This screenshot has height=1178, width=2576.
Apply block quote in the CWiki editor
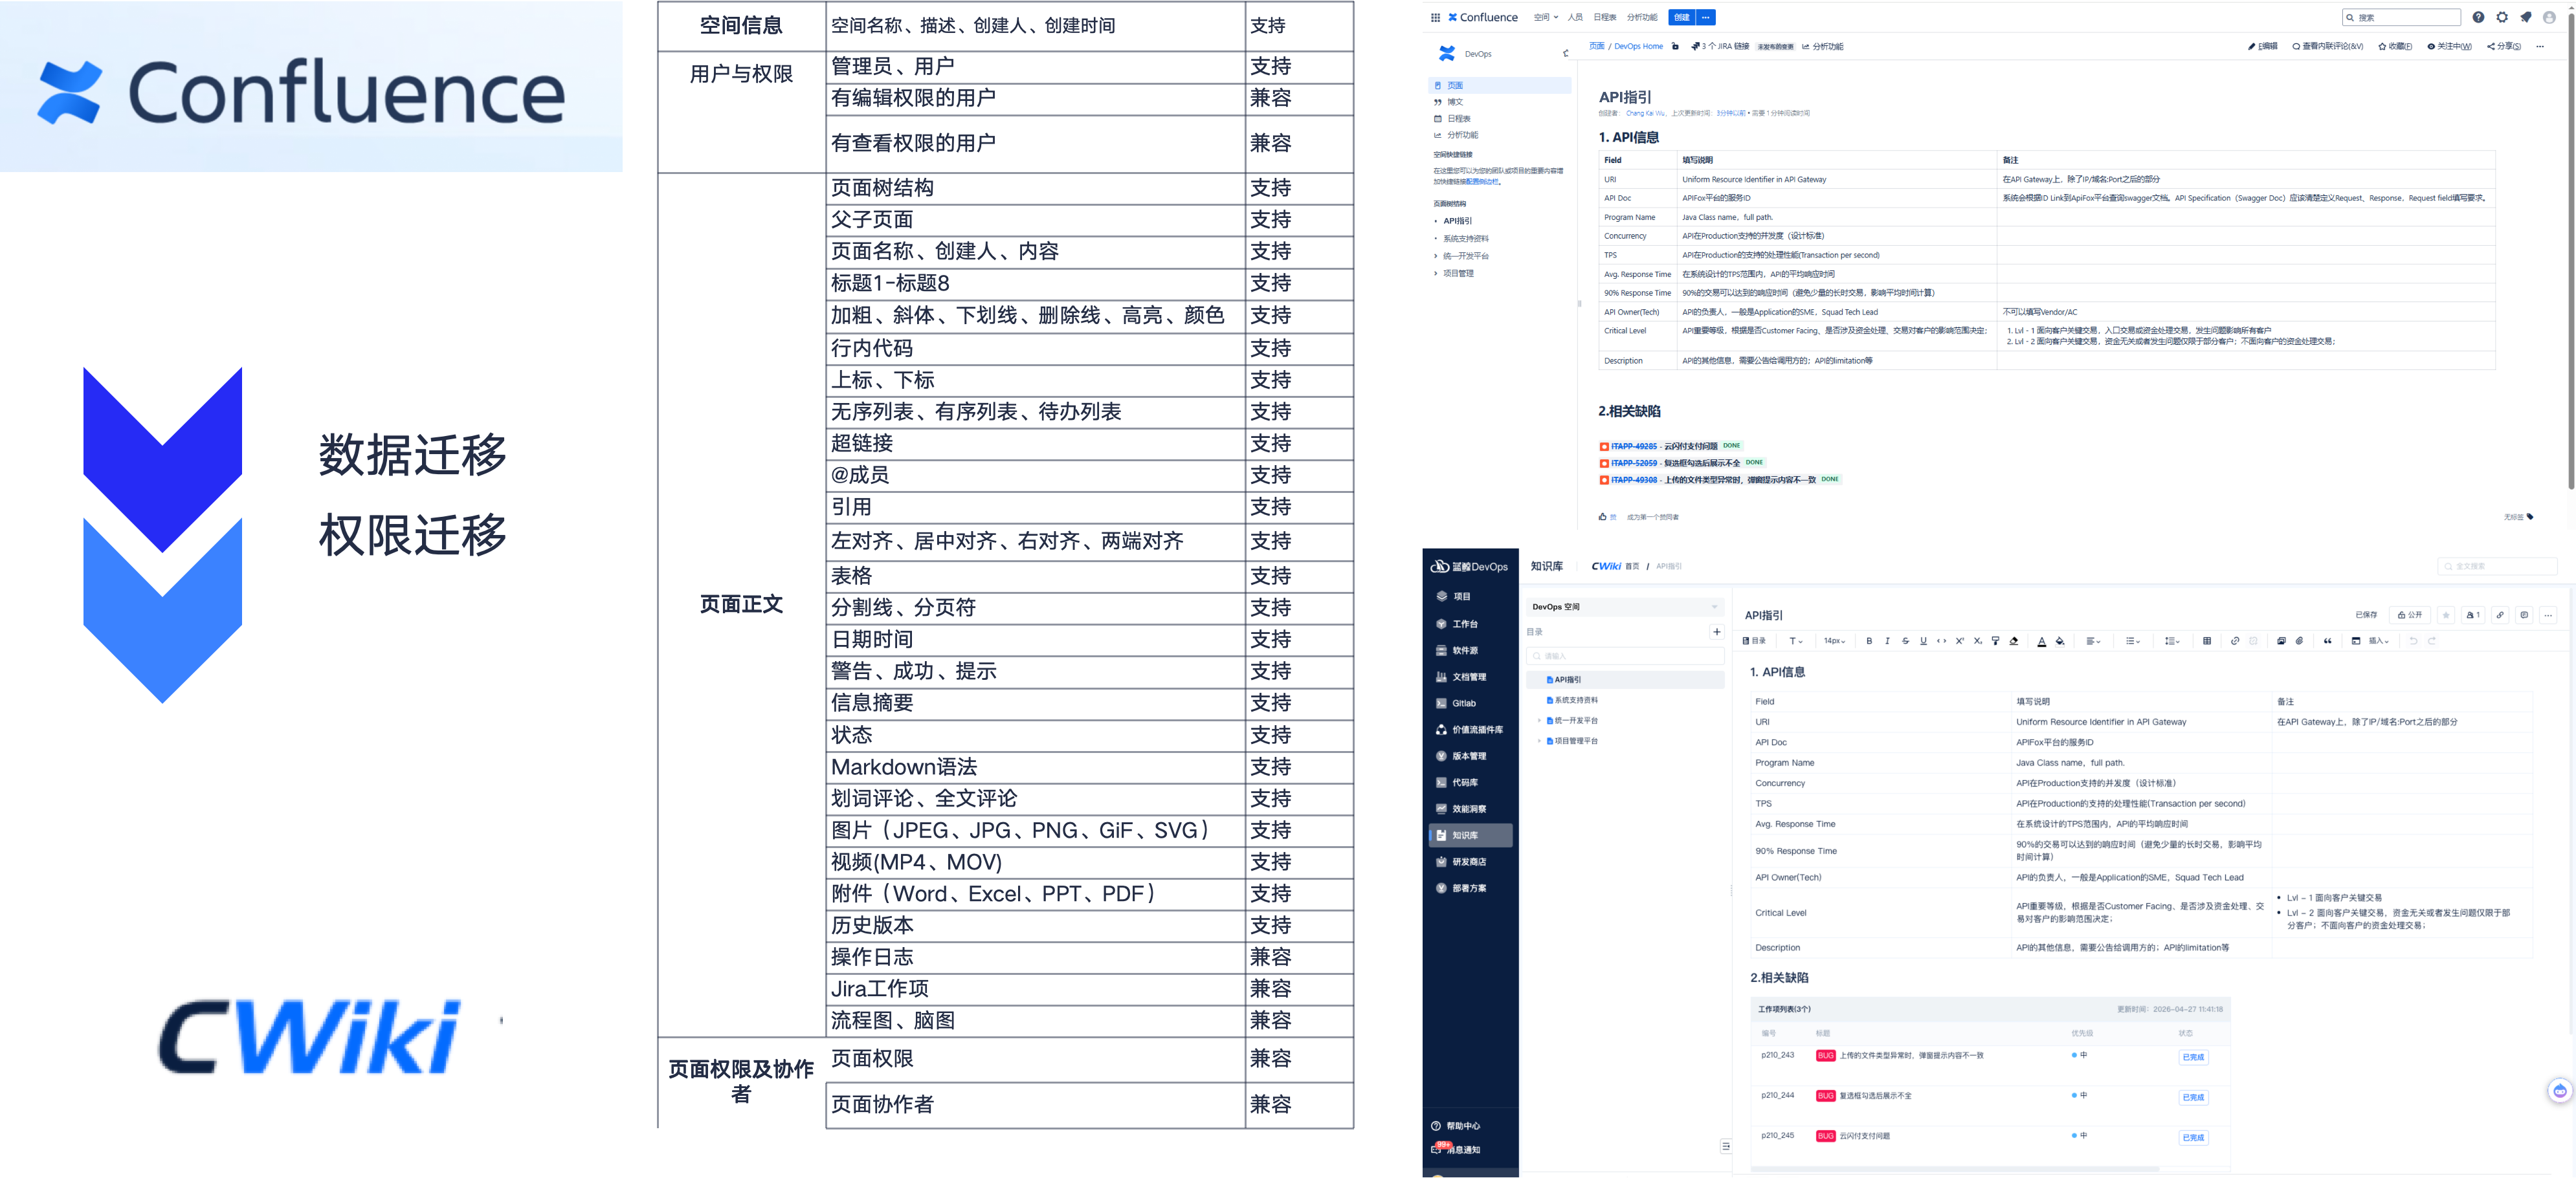(2327, 640)
